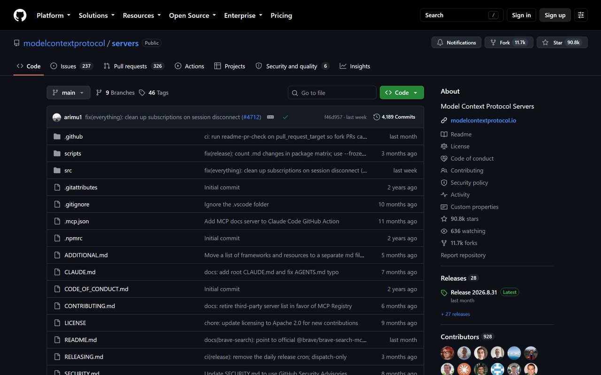Image resolution: width=601 pixels, height=375 pixels.
Task: Switch to the Insights tab
Action: pyautogui.click(x=355, y=66)
